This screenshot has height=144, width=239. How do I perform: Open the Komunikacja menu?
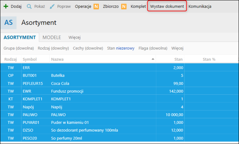tap(200, 6)
